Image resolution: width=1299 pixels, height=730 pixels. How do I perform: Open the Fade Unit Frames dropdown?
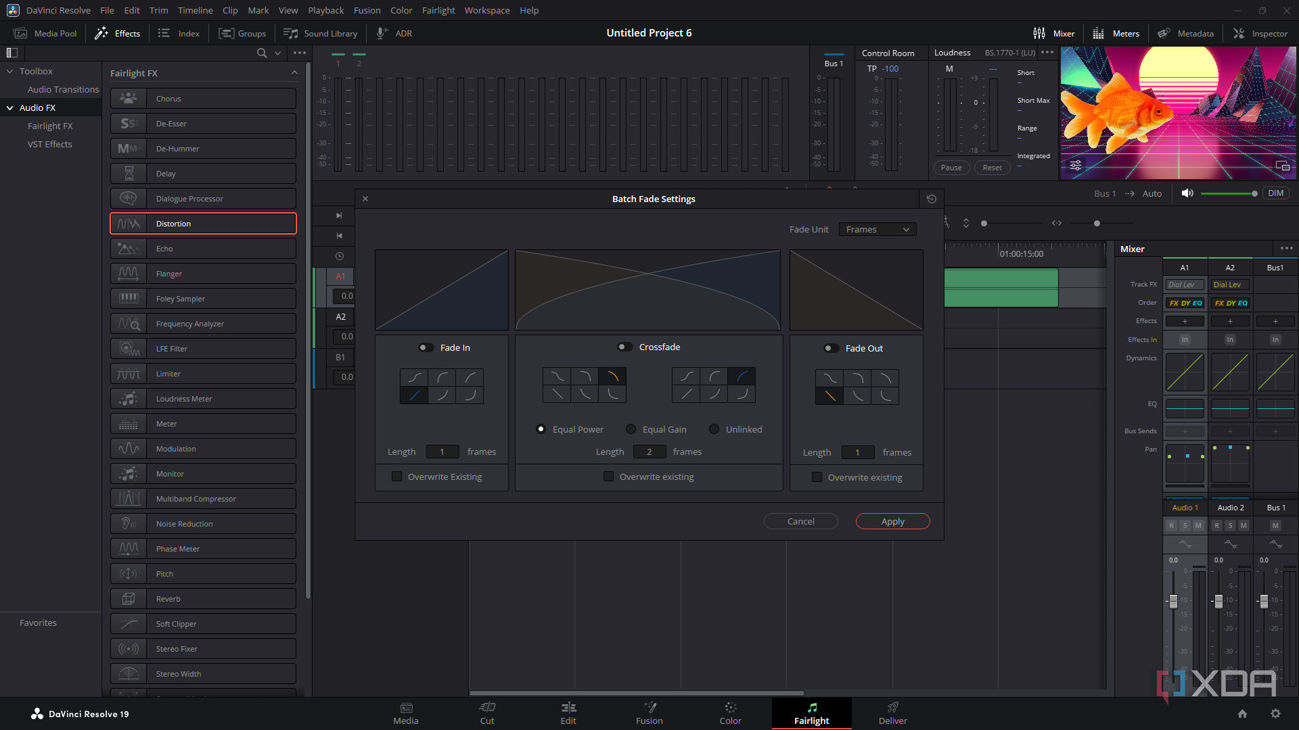(x=878, y=230)
